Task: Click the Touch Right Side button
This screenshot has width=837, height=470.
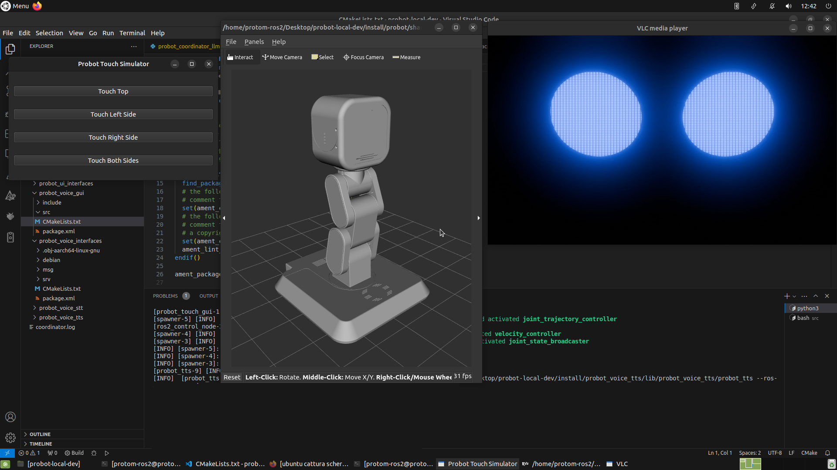Action: (113, 138)
